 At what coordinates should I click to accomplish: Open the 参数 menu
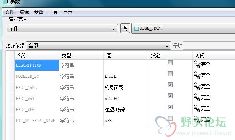[x=39, y=12]
